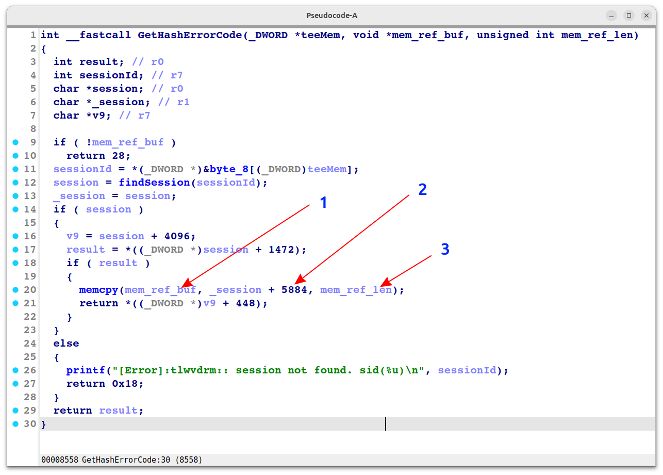The width and height of the screenshot is (663, 475).
Task: Select the constant 5884 in memcpy
Action: [296, 289]
